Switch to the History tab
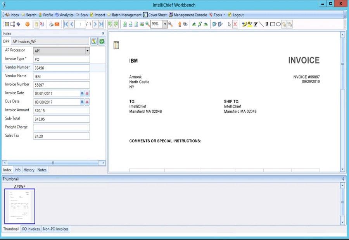Viewport: 349px width, 240px height. (29, 170)
